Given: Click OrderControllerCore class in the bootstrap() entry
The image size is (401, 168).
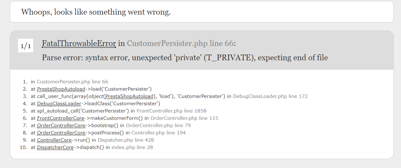Looking at the screenshot, I should tap(61, 126).
